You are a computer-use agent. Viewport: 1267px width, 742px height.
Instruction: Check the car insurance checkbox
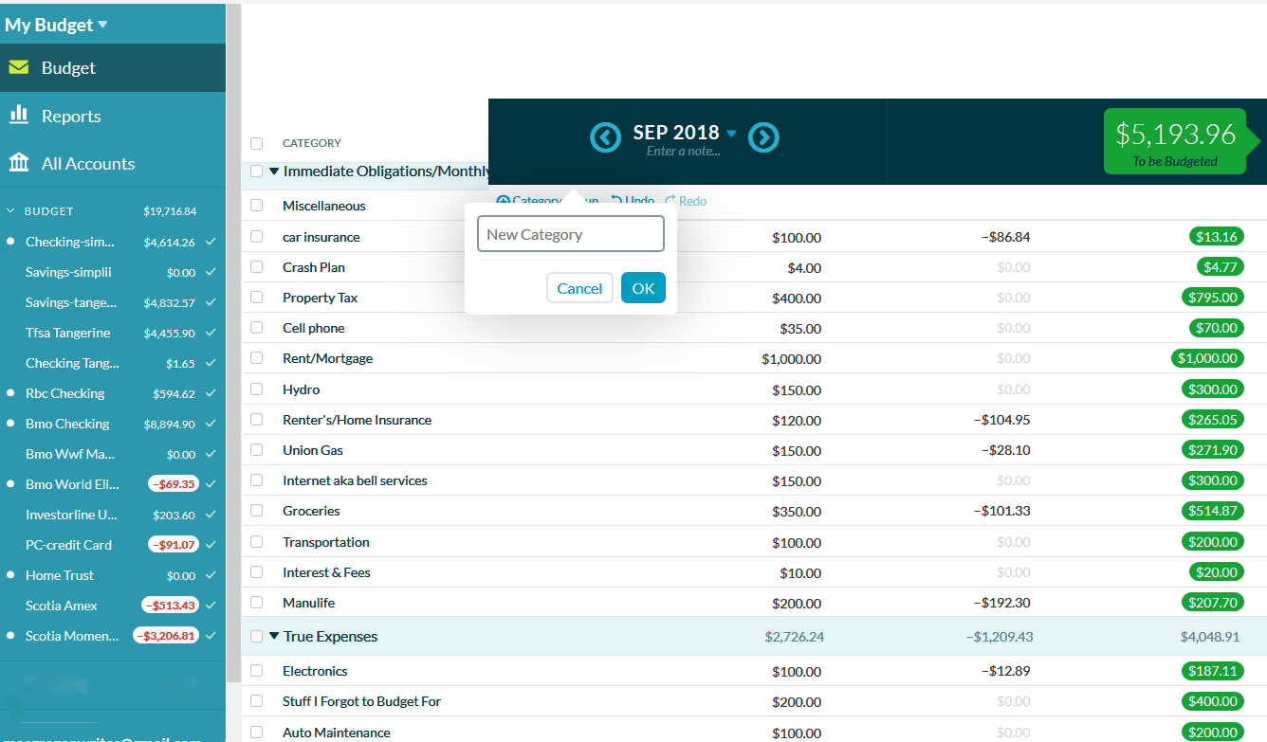tap(257, 237)
